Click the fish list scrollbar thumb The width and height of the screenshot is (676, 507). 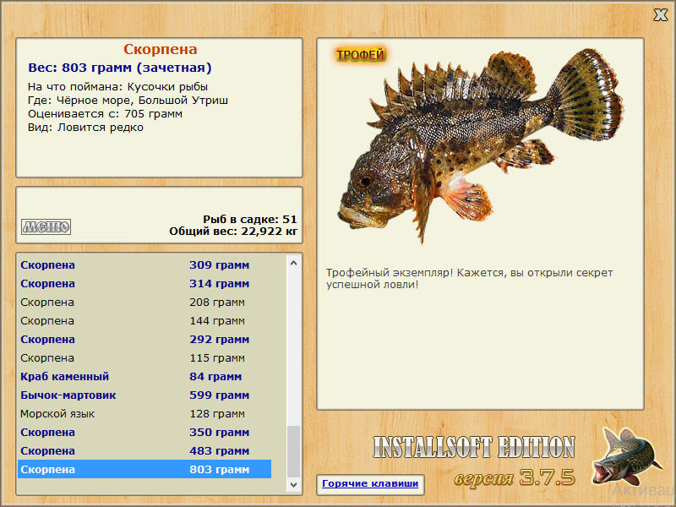tap(293, 451)
